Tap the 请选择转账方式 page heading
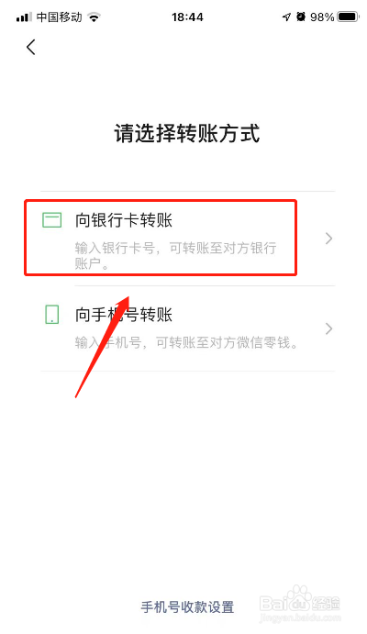367x634 pixels. click(187, 133)
